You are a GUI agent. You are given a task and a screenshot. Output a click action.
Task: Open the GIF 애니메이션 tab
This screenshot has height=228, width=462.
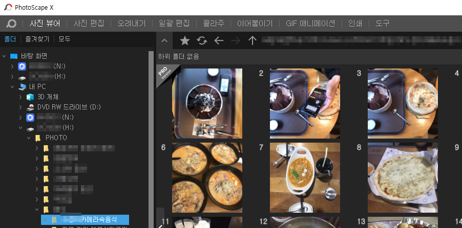click(x=310, y=24)
